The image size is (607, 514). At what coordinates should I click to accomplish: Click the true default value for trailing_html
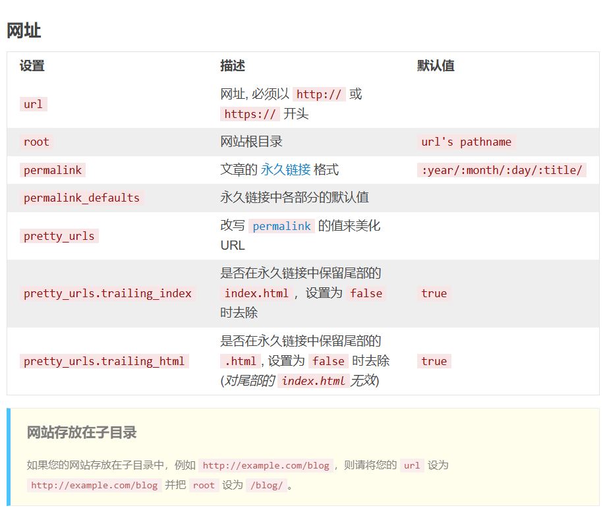[434, 361]
